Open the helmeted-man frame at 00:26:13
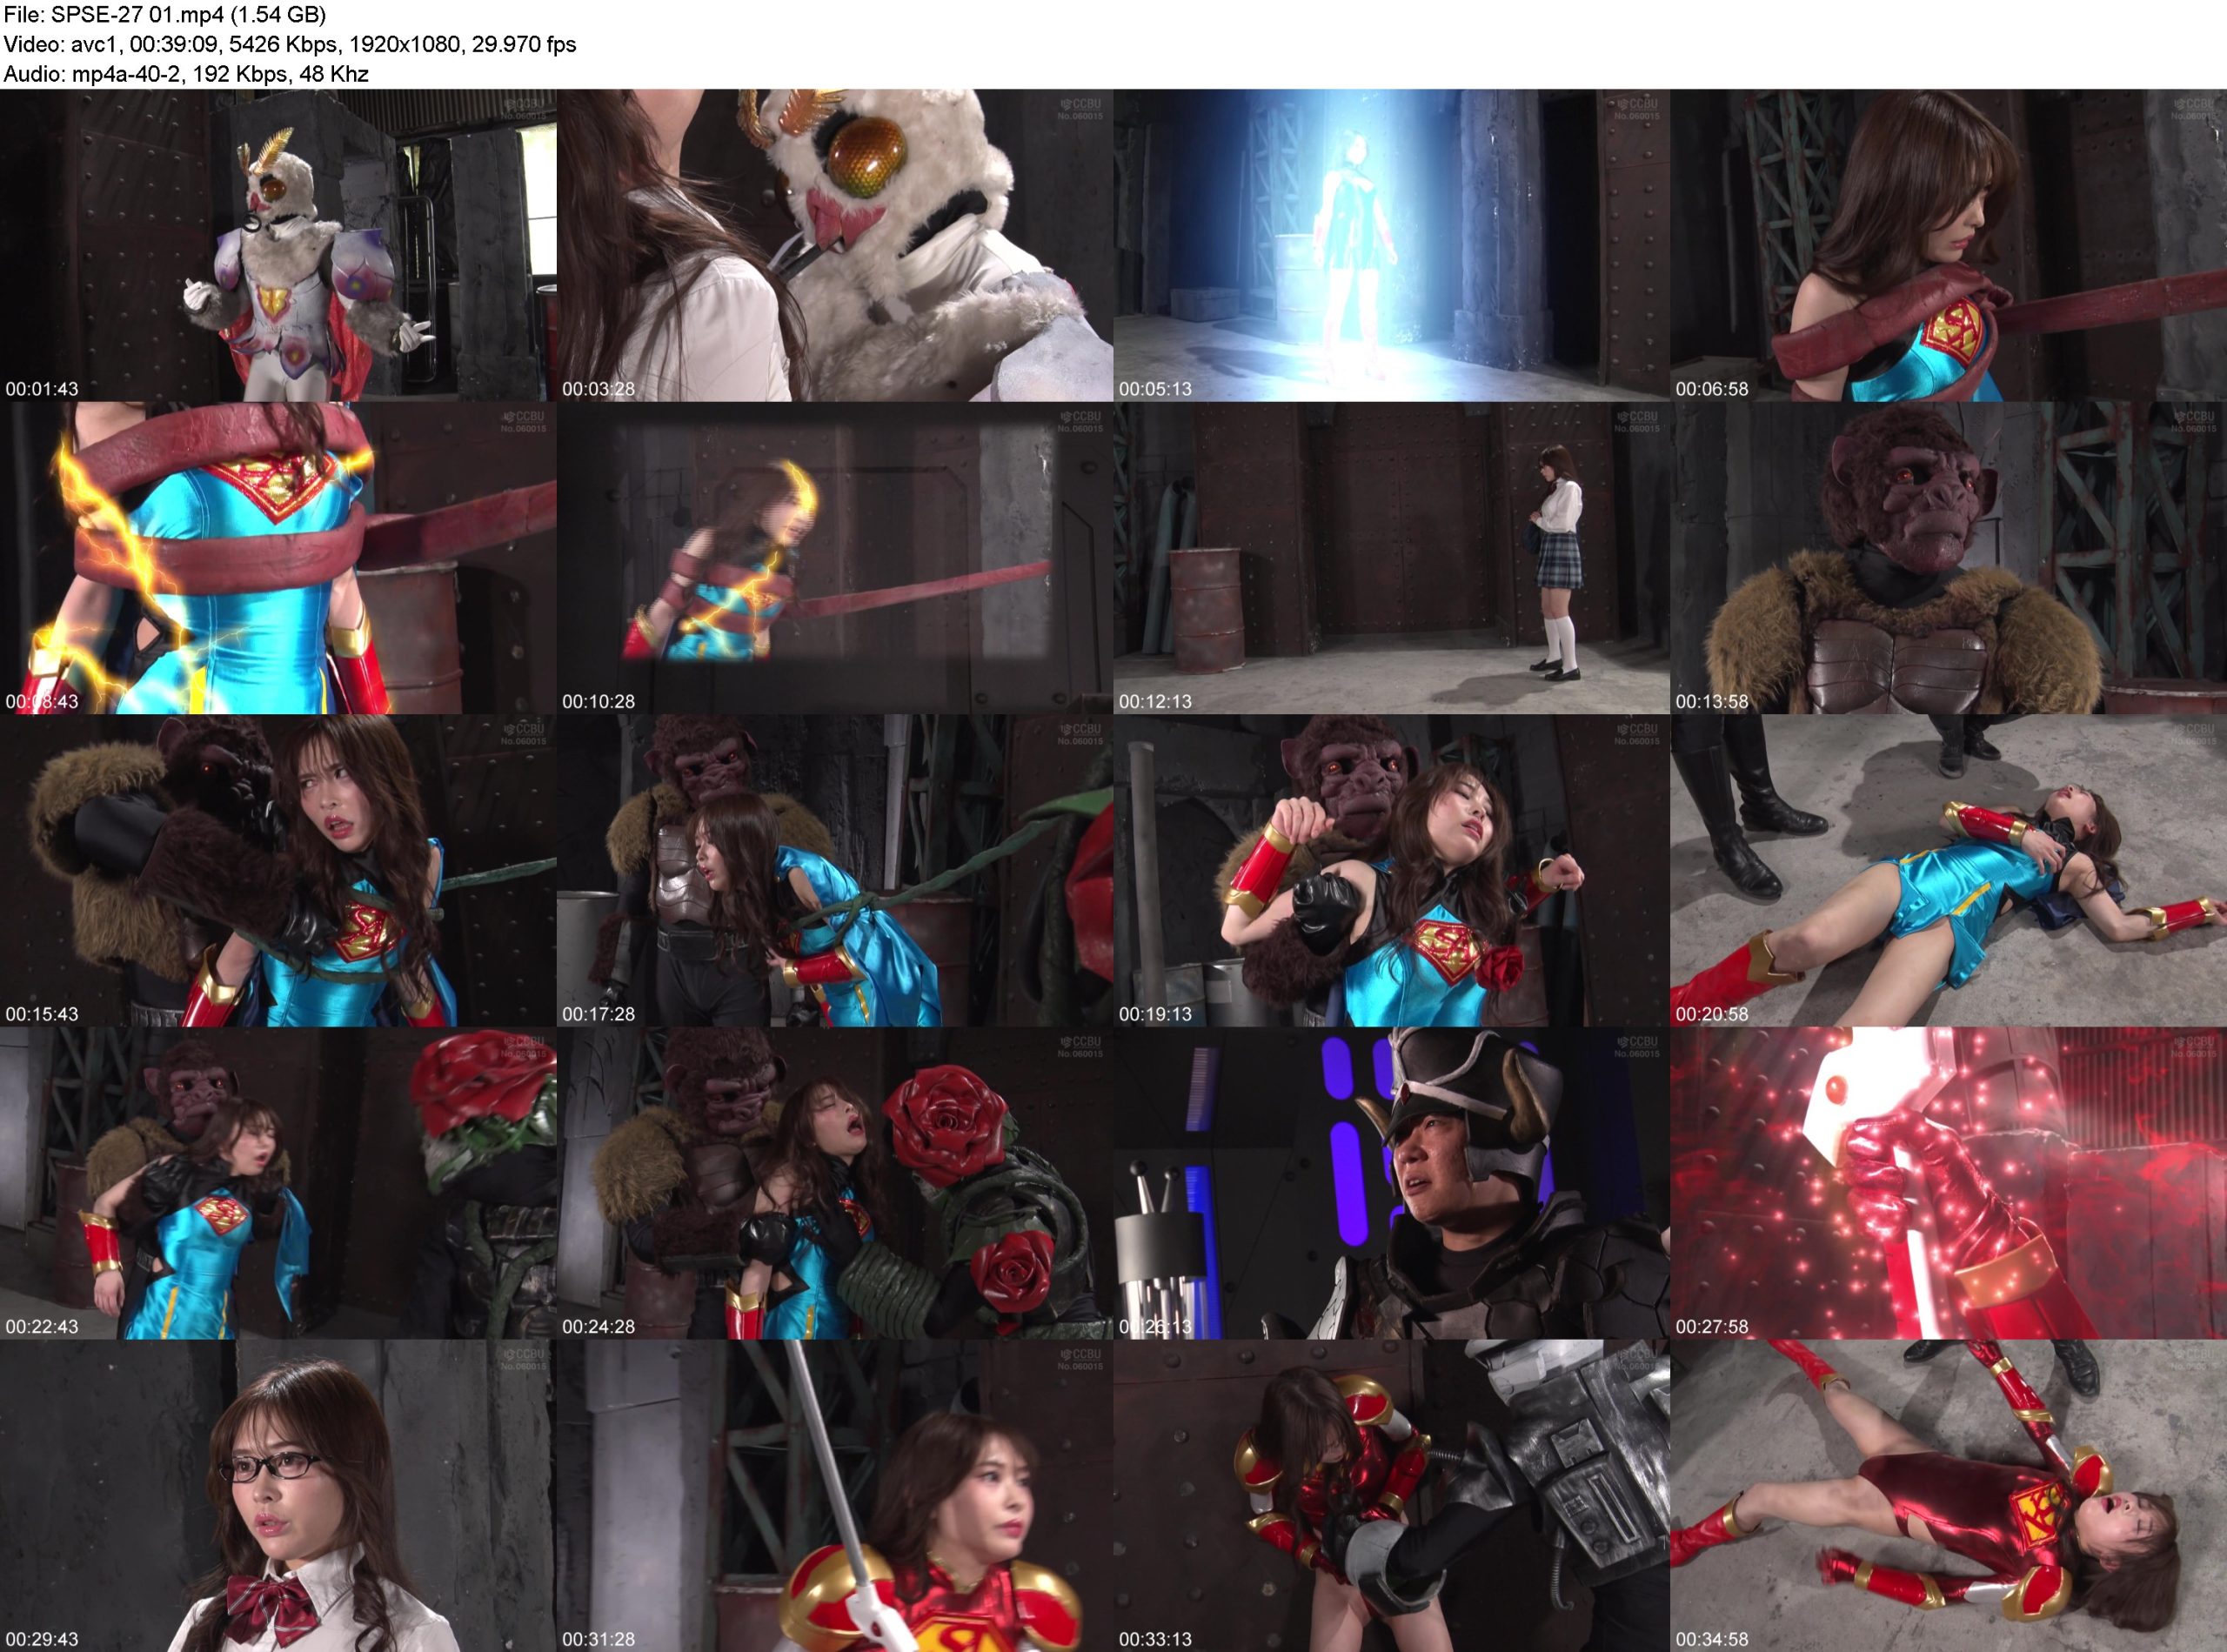The height and width of the screenshot is (1652, 2227). coord(1391,1183)
